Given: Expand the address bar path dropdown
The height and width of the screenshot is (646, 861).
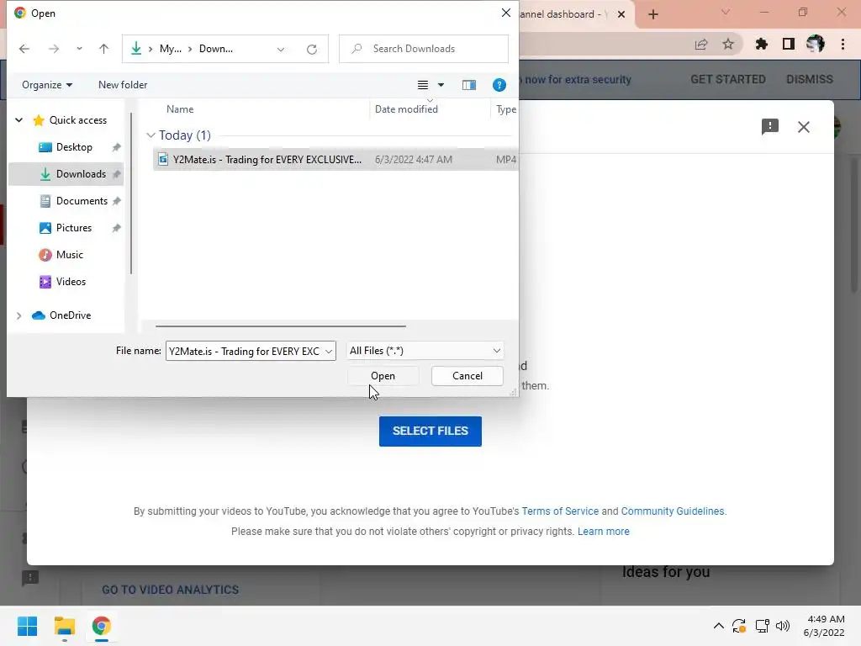Looking at the screenshot, I should pos(281,49).
